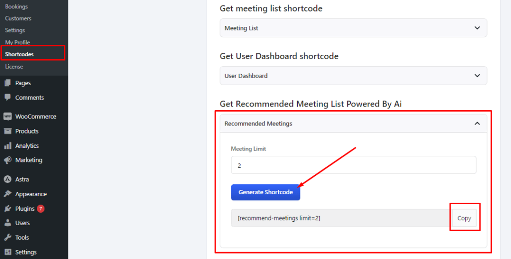Viewport: 511px width, 259px height.
Task: Click the Pages icon in sidebar
Action: (x=7, y=83)
